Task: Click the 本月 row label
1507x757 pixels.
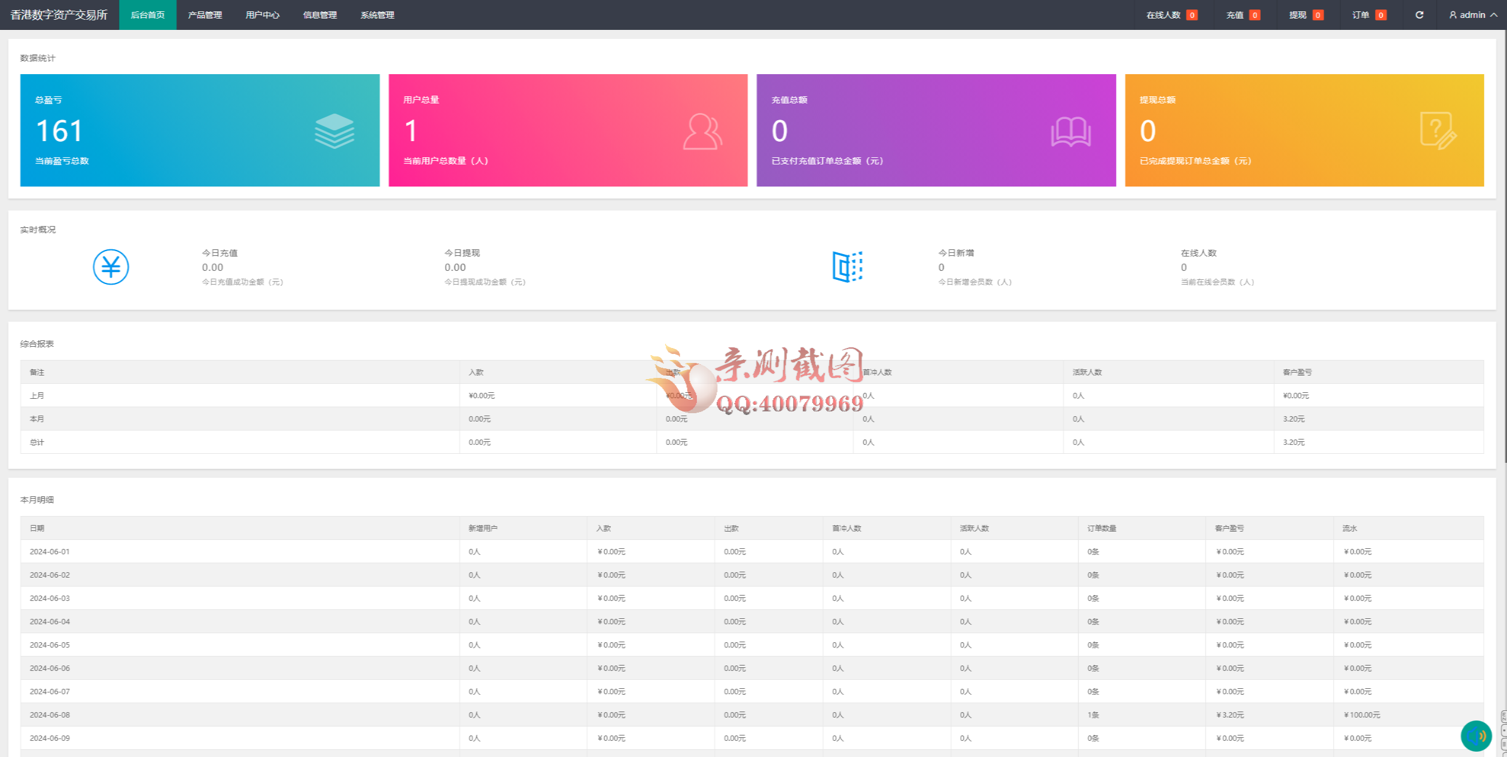Action: [x=37, y=419]
